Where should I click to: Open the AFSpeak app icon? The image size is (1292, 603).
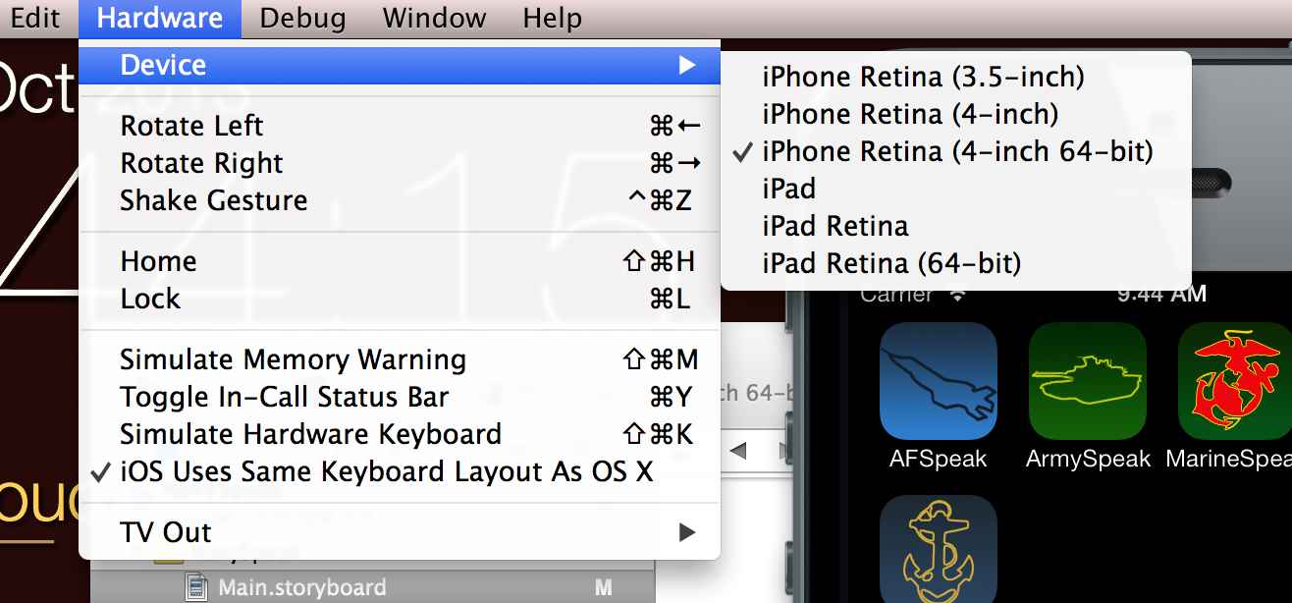[939, 381]
